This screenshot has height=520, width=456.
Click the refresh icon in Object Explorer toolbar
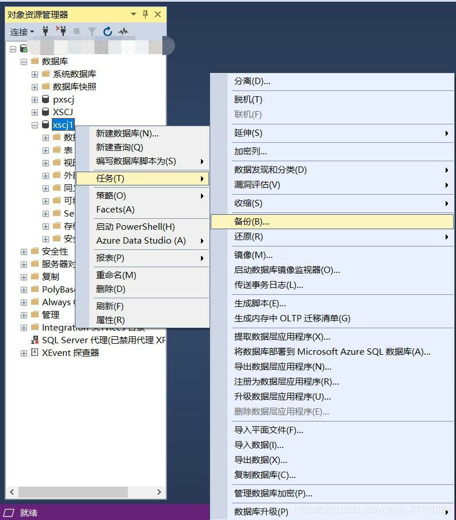pos(108,31)
